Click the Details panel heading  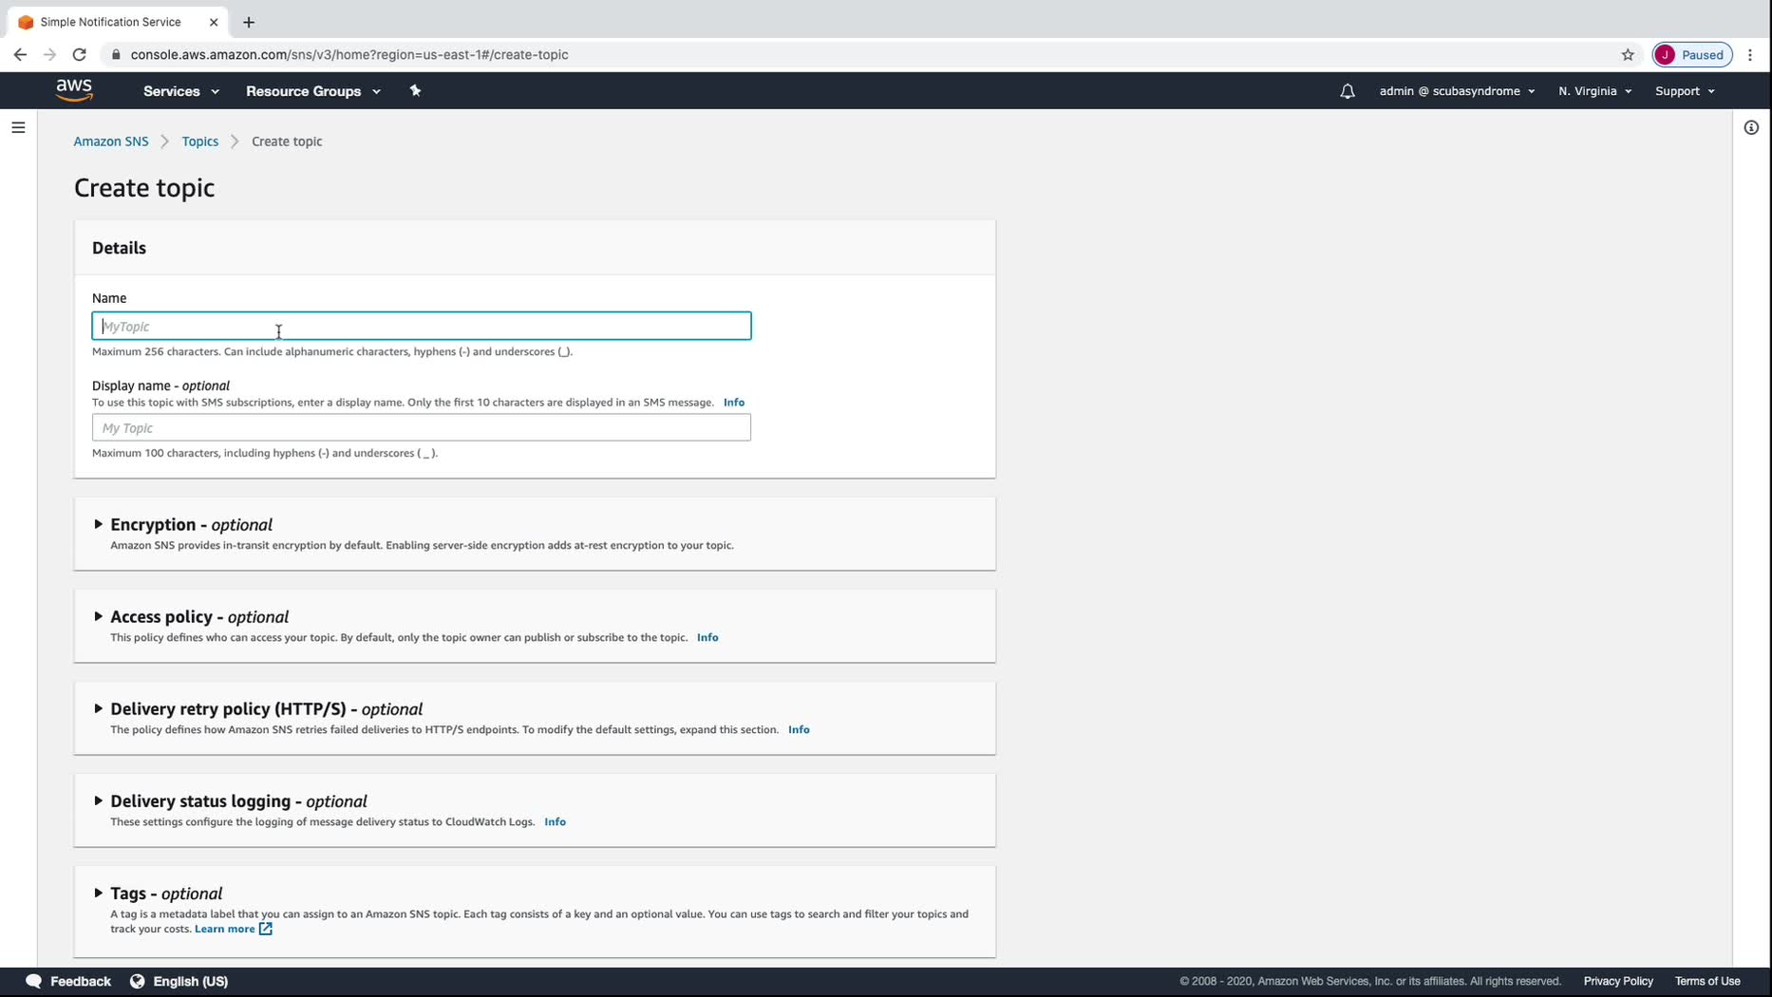click(119, 248)
